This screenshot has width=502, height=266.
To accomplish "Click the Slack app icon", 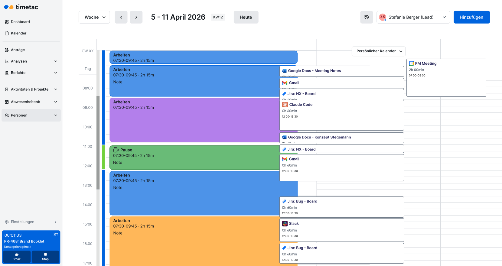I will [x=285, y=224].
